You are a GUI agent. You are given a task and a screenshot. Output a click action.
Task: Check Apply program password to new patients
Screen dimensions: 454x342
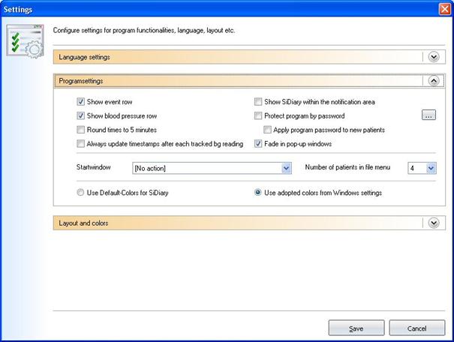pos(268,130)
